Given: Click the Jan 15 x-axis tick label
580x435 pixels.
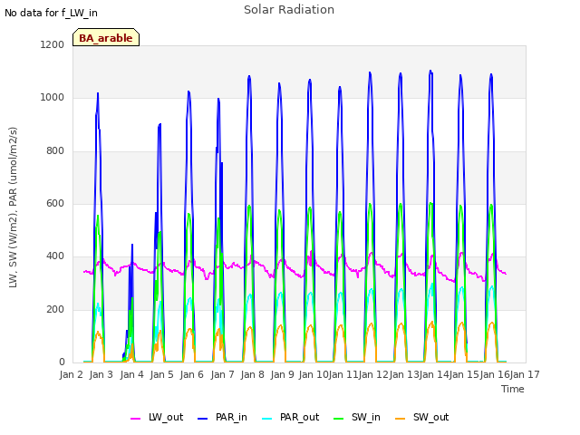Looking at the screenshot, I should tap(464, 374).
